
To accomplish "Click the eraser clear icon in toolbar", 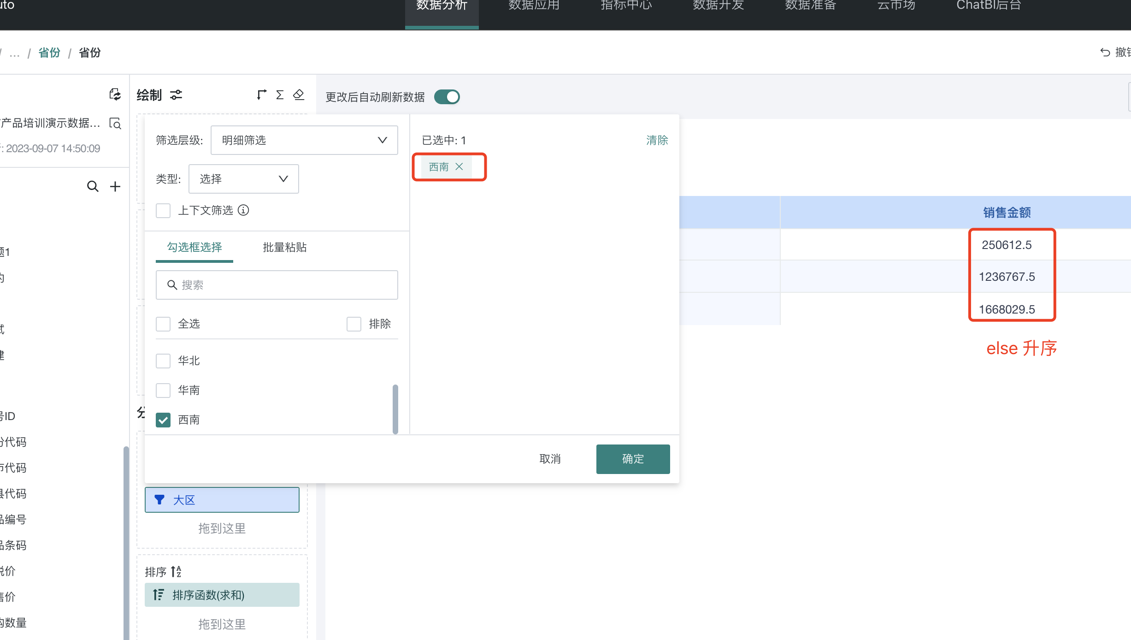I will (x=299, y=95).
